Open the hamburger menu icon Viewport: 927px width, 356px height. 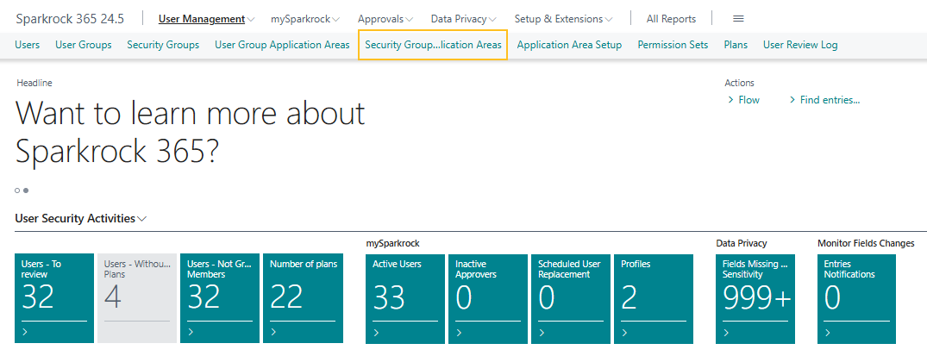click(738, 19)
